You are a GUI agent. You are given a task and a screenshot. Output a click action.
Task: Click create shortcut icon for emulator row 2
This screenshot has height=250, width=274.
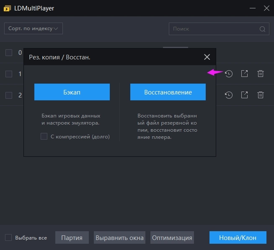tap(245, 95)
